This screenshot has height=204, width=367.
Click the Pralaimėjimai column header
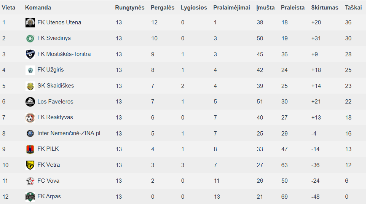pos(231,8)
